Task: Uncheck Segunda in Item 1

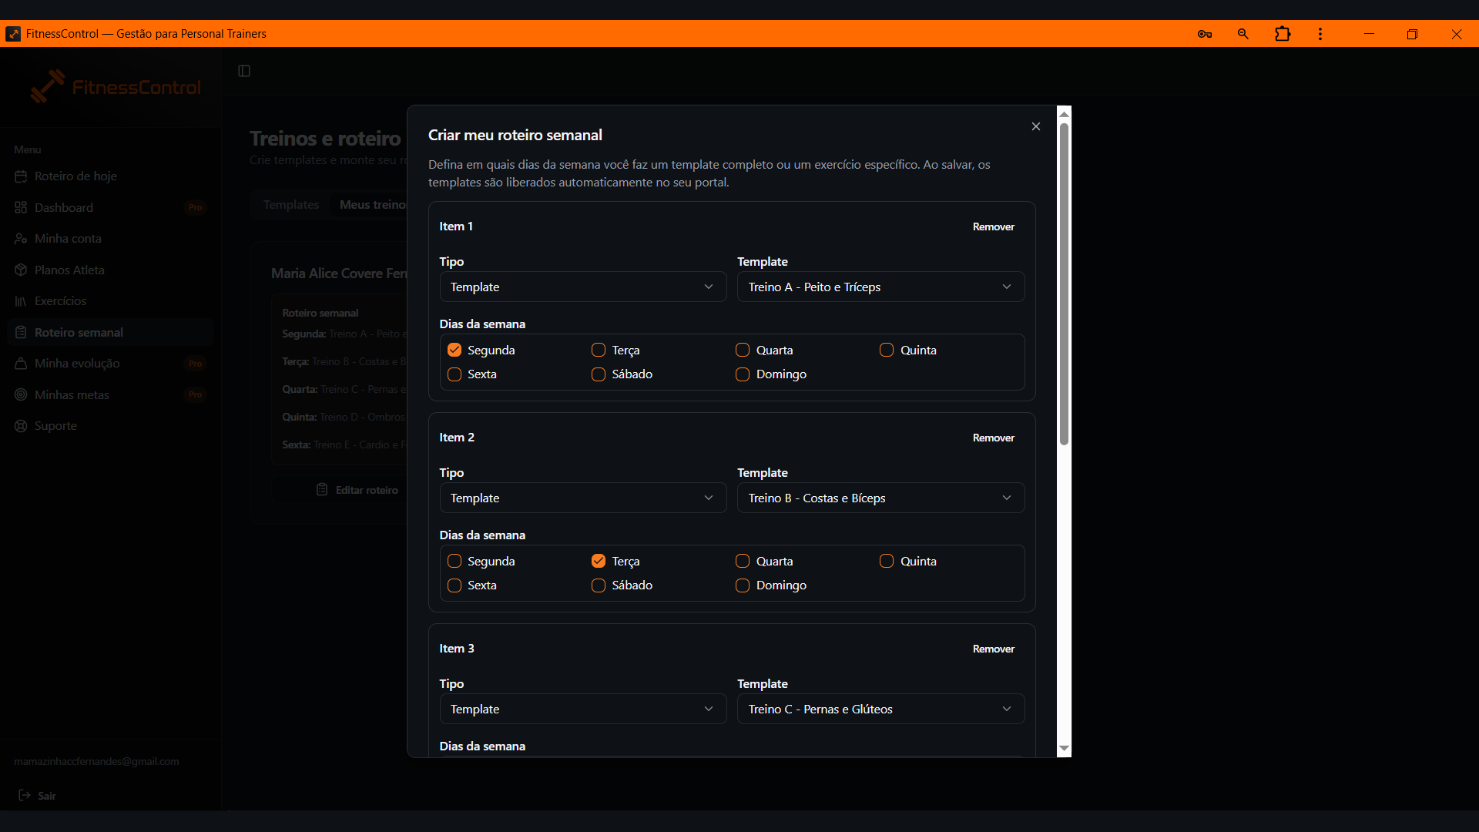Action: pos(454,350)
